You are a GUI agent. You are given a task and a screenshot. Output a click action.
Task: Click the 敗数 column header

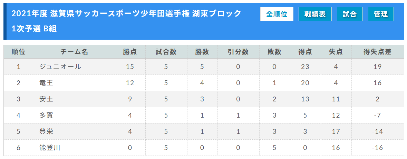[274, 52]
